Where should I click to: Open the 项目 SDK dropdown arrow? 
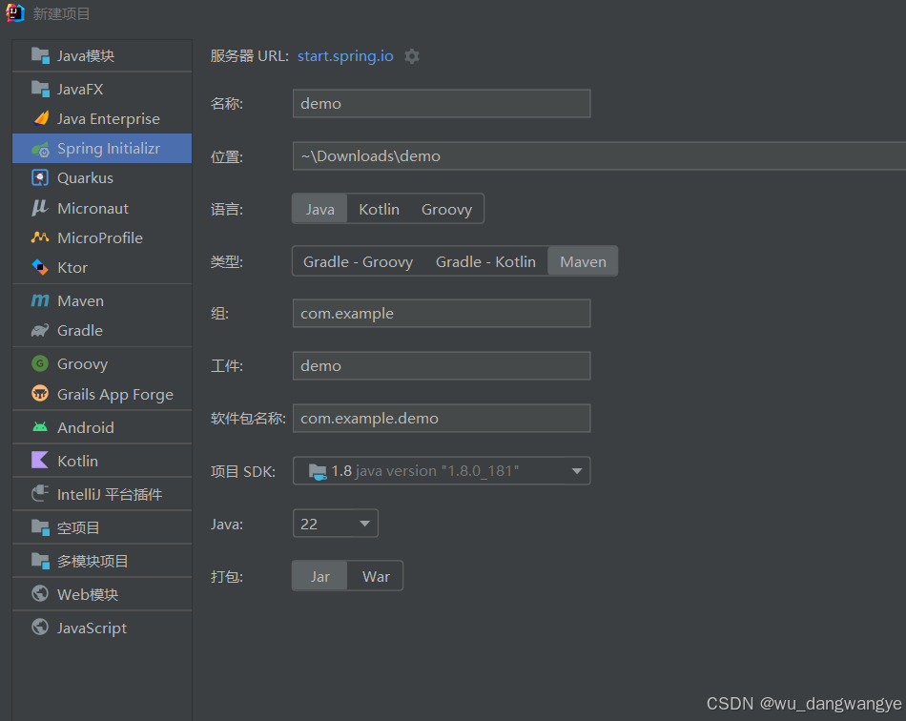click(577, 471)
